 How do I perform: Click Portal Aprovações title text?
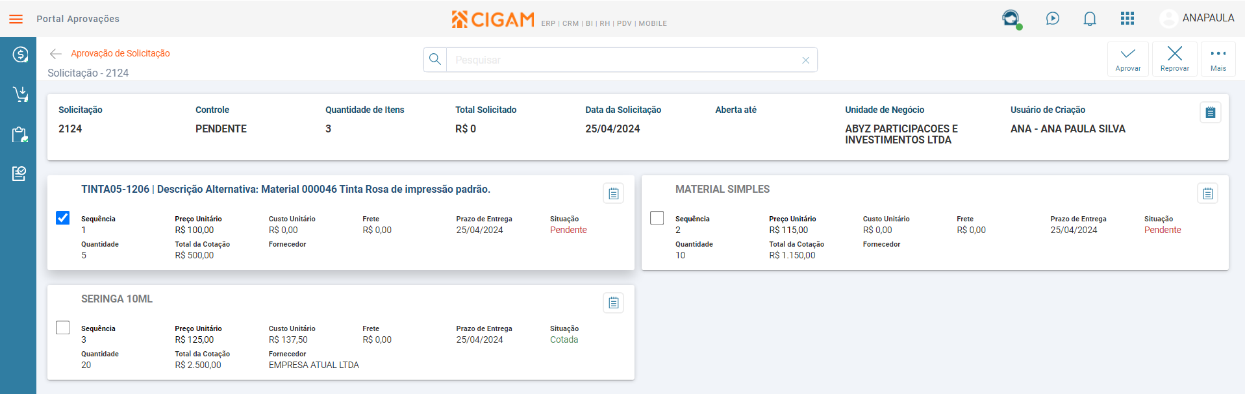[x=78, y=19]
